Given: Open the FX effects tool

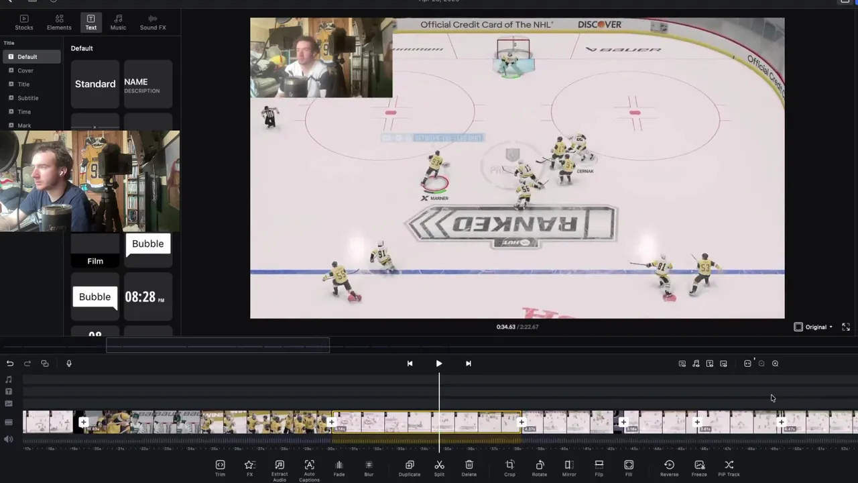Looking at the screenshot, I should [x=249, y=468].
